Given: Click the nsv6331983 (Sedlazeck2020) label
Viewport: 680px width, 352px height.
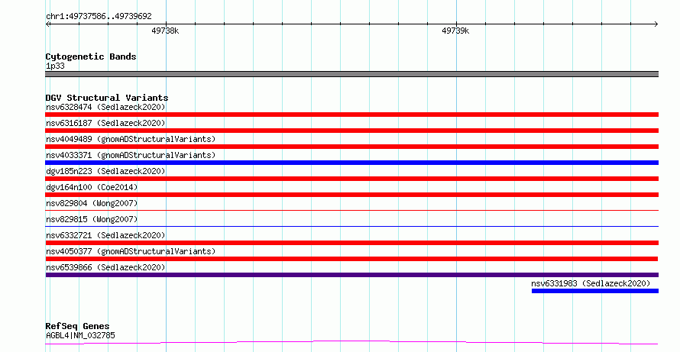Looking at the screenshot, I should coord(591,283).
